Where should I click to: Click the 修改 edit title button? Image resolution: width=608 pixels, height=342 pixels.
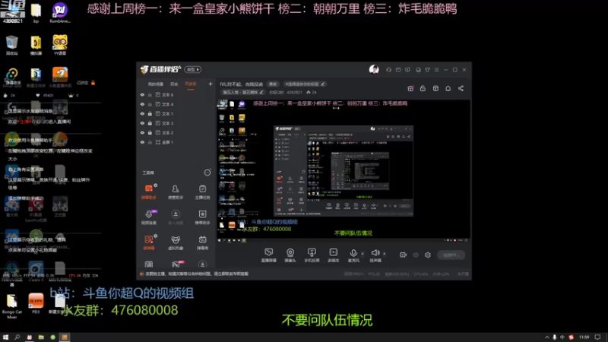click(273, 84)
